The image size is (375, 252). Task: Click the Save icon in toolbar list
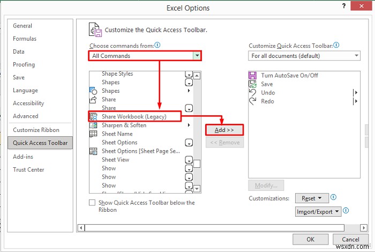(252, 84)
